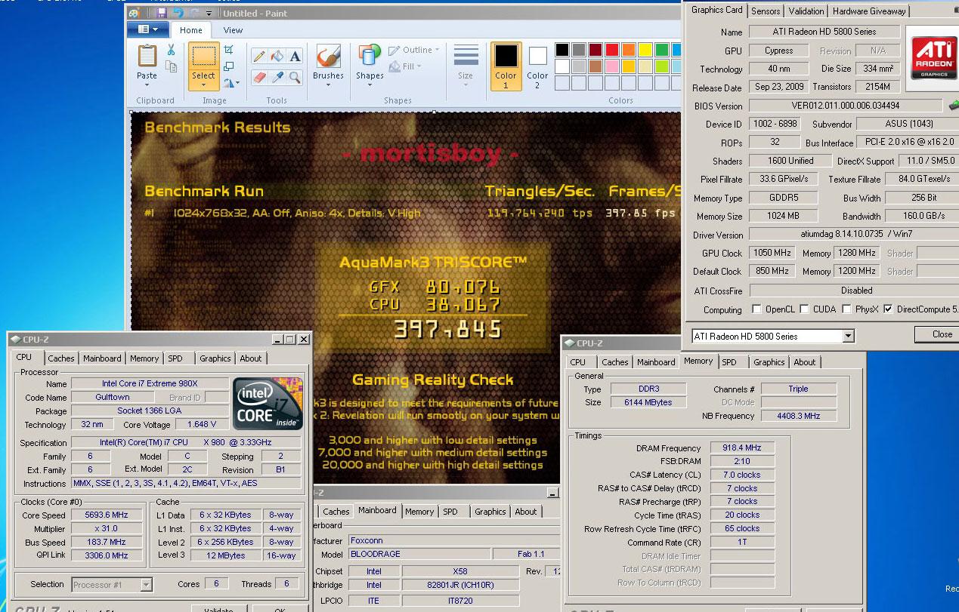Click the DRAM Frequency 918.4 MHz value
The width and height of the screenshot is (959, 612).
743,448
